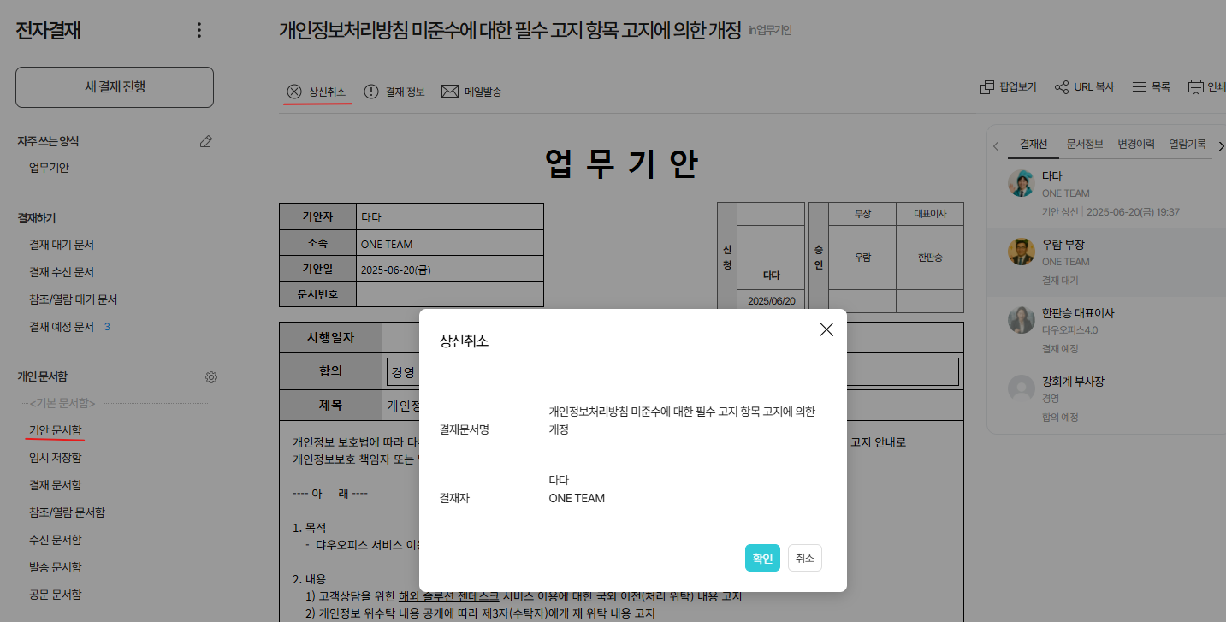Click the 인쇄 printer icon

[x=1195, y=87]
